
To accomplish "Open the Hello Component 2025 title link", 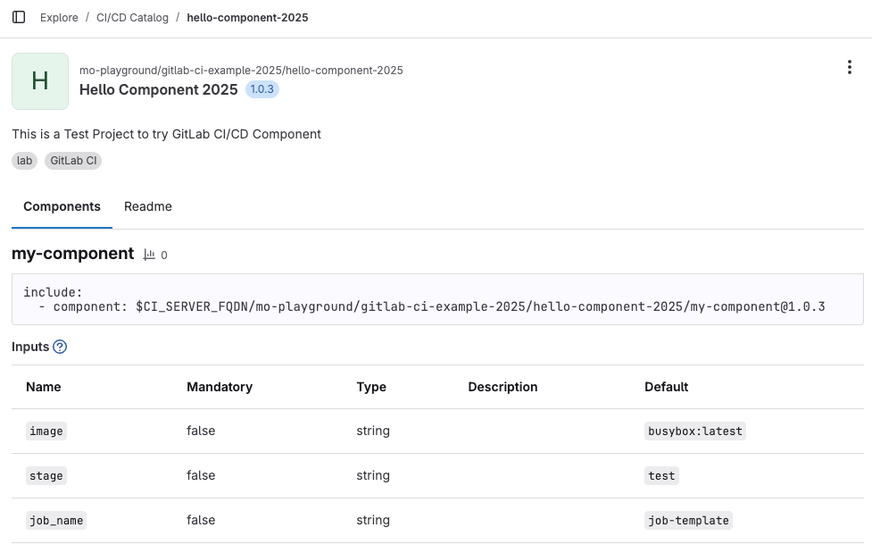I will [x=159, y=89].
